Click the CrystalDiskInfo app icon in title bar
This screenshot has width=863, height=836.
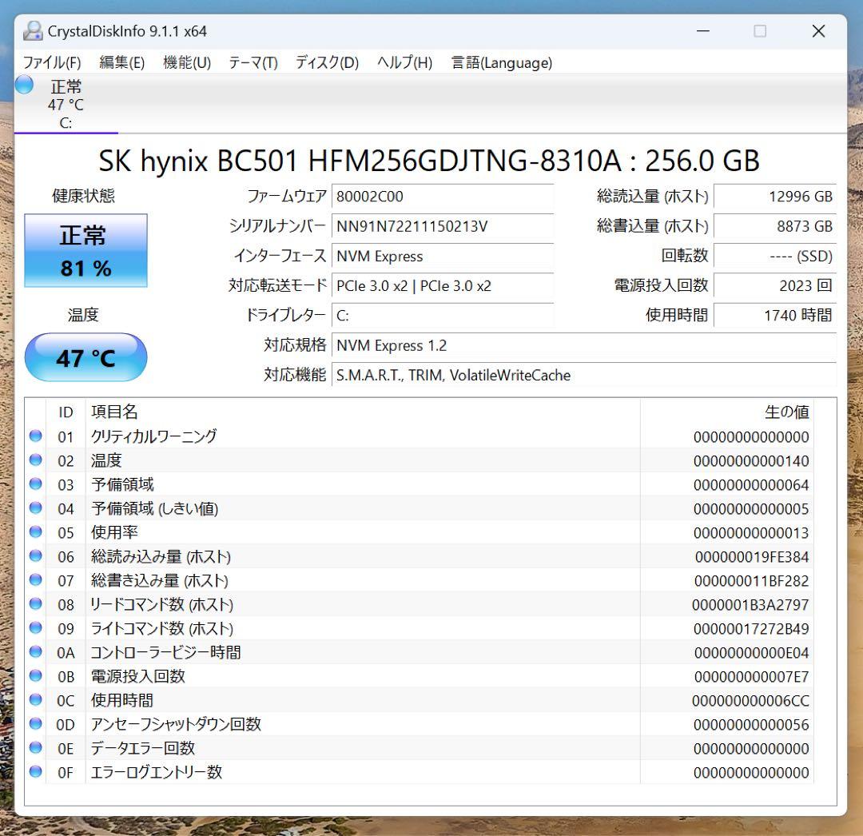click(33, 31)
